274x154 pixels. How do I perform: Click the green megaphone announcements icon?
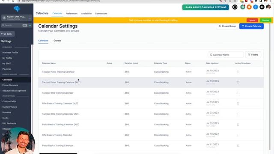[x=243, y=7]
